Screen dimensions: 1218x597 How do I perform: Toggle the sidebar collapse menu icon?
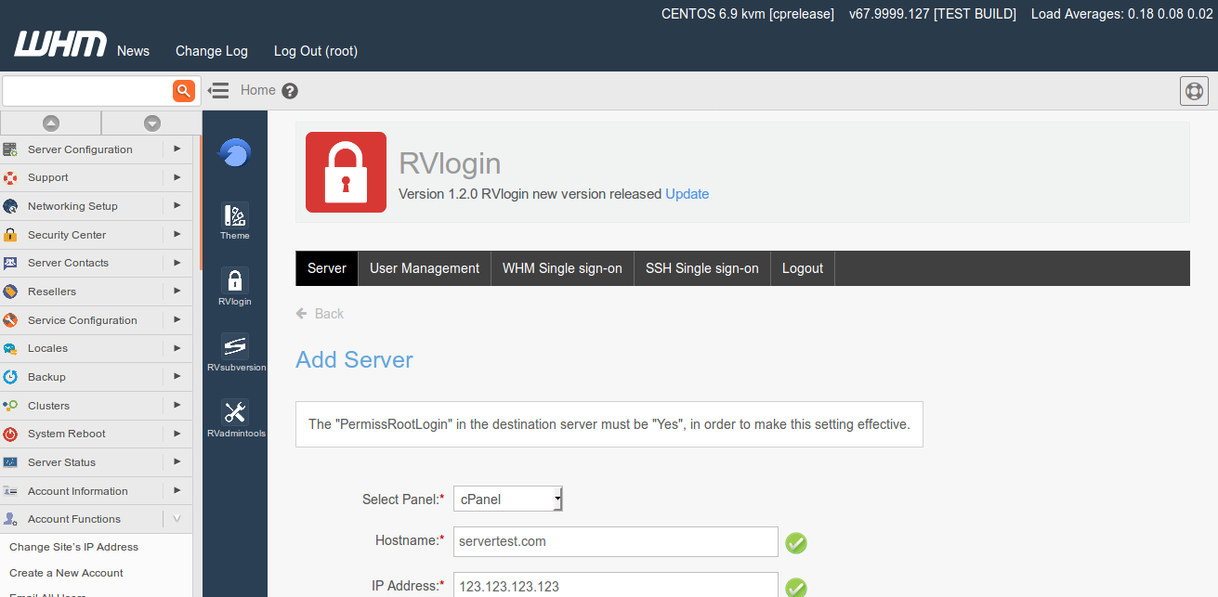[x=218, y=90]
